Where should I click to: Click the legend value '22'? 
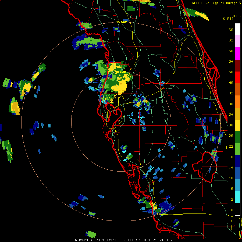coord(231,147)
